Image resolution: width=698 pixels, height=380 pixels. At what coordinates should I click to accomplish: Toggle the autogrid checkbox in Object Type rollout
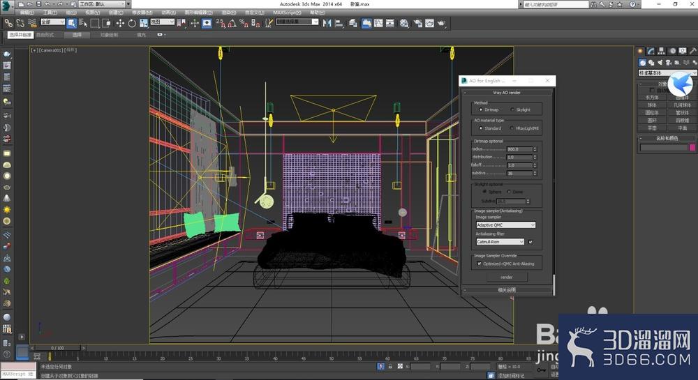(652, 90)
